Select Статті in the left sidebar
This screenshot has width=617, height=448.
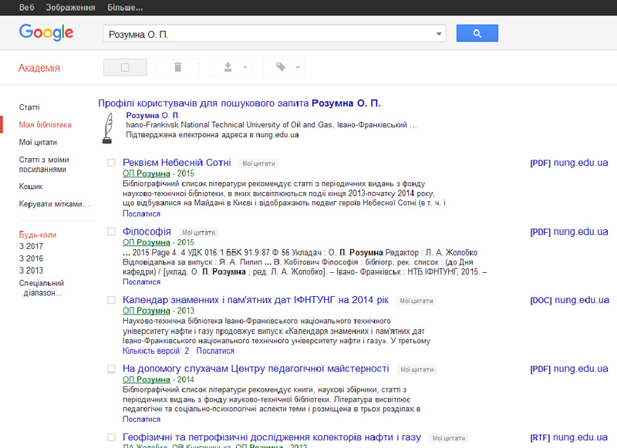29,107
